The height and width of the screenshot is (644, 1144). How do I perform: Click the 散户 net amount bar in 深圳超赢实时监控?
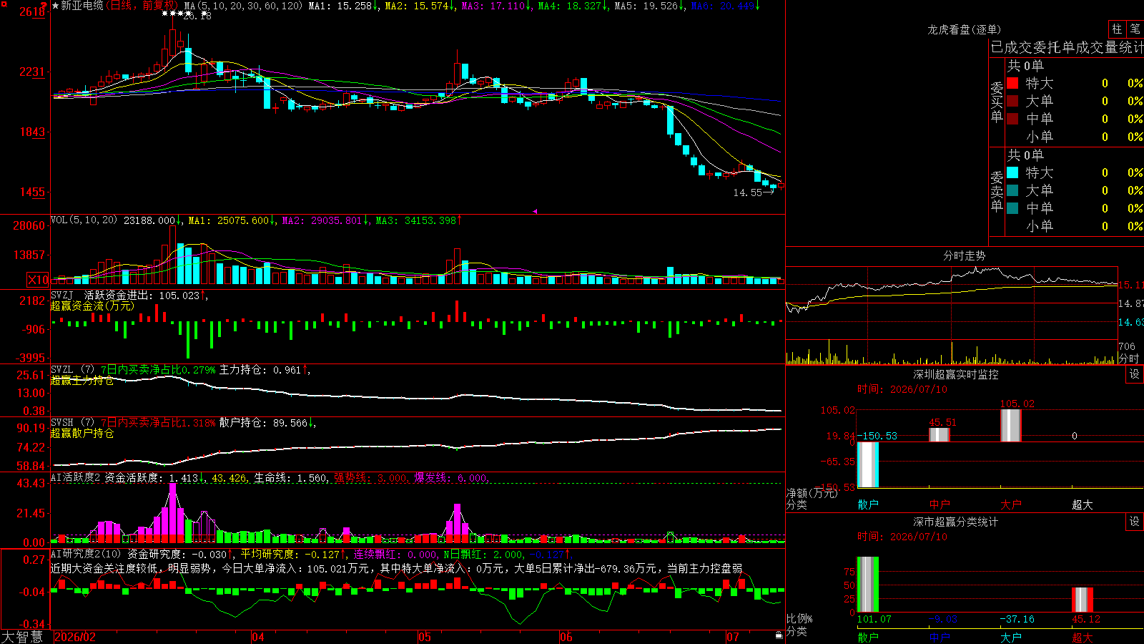click(x=868, y=464)
